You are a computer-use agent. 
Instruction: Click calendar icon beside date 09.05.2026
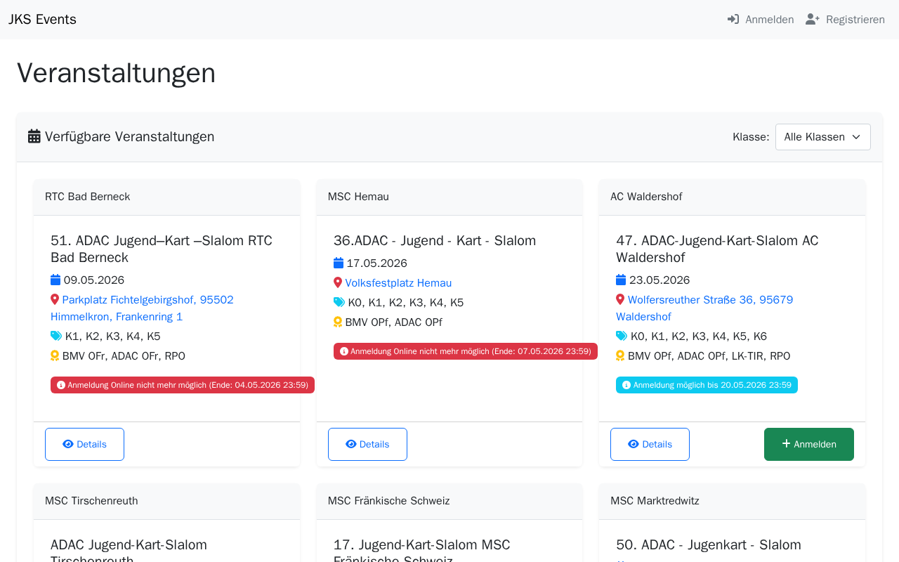pyautogui.click(x=55, y=280)
